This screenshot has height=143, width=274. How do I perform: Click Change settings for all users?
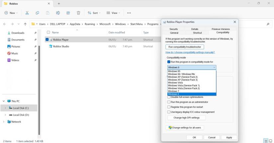185,128
